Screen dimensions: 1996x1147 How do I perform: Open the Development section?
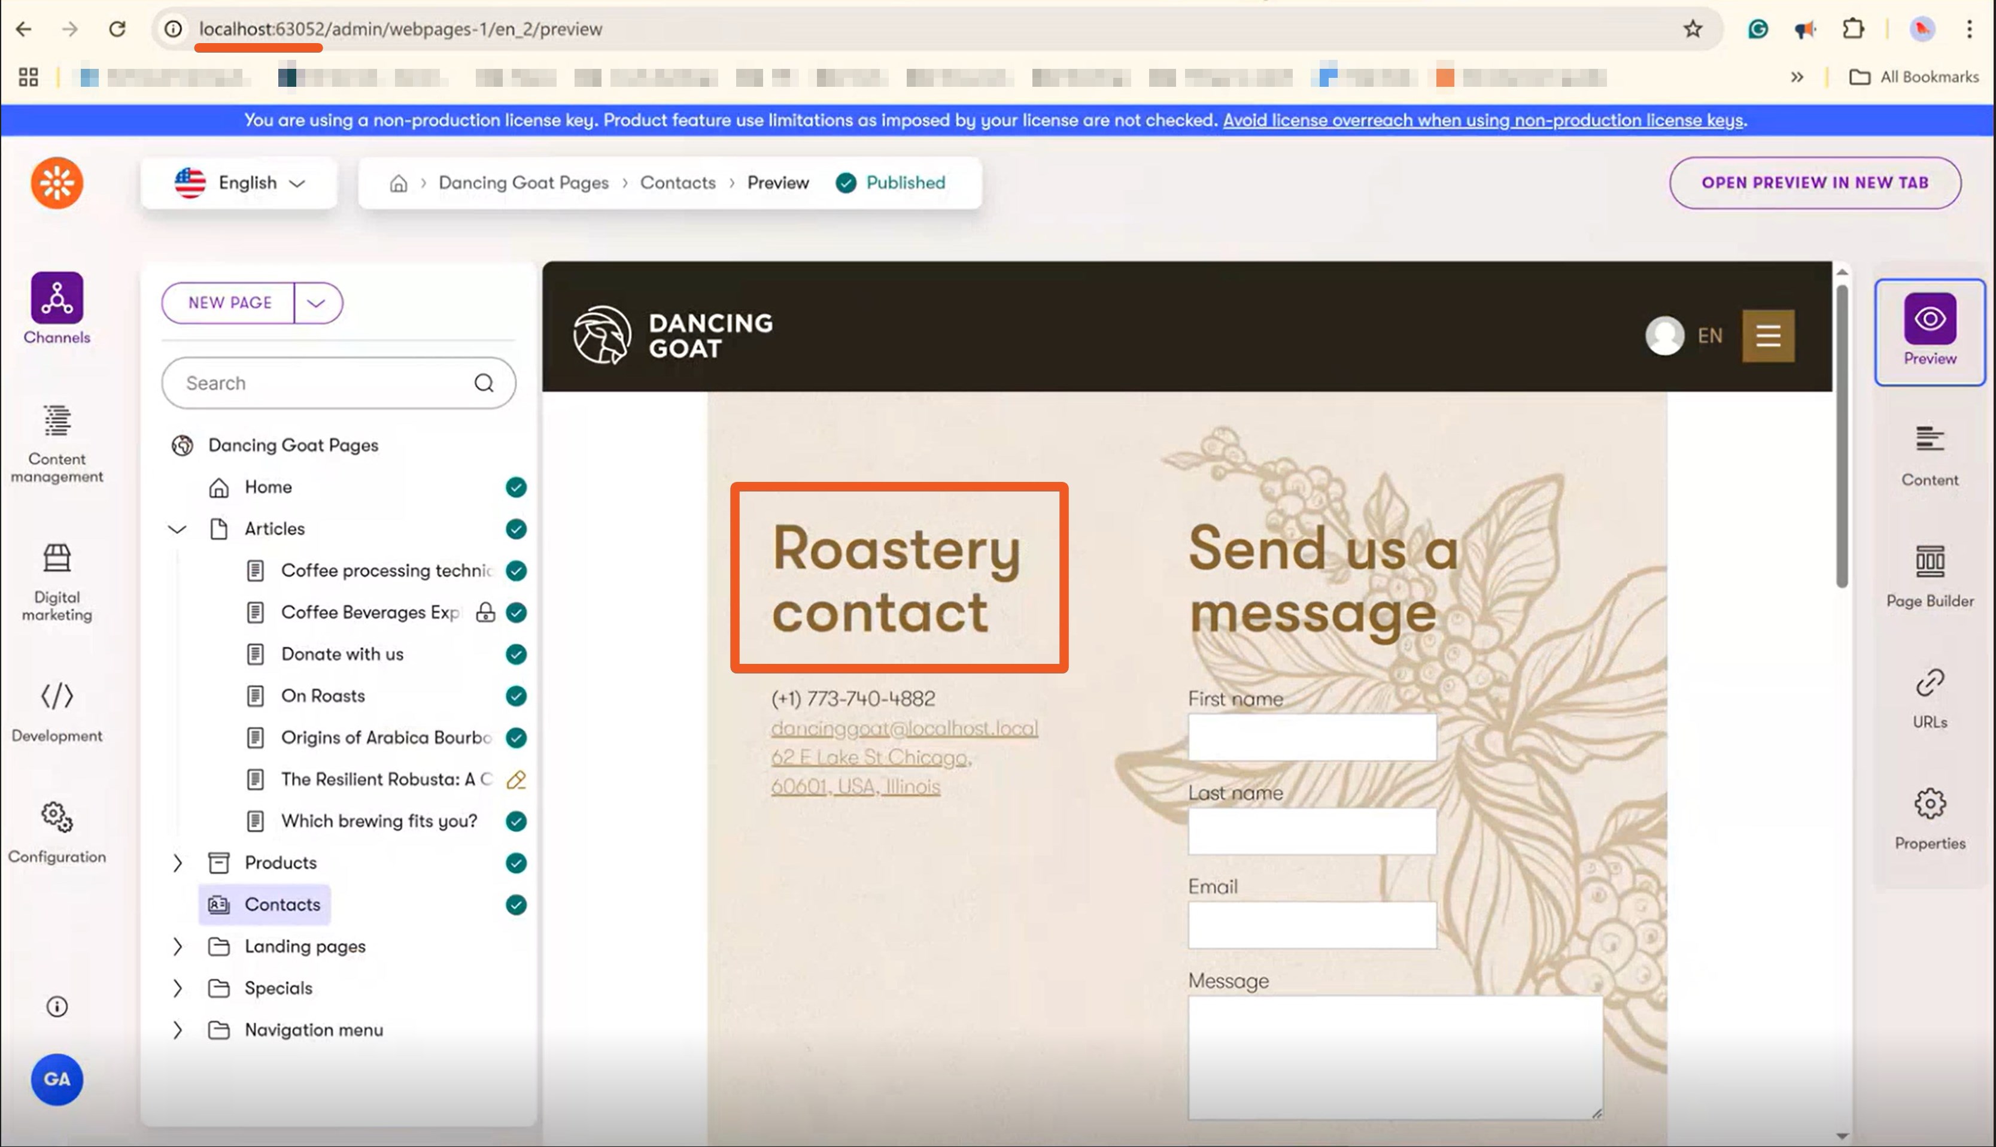tap(57, 711)
